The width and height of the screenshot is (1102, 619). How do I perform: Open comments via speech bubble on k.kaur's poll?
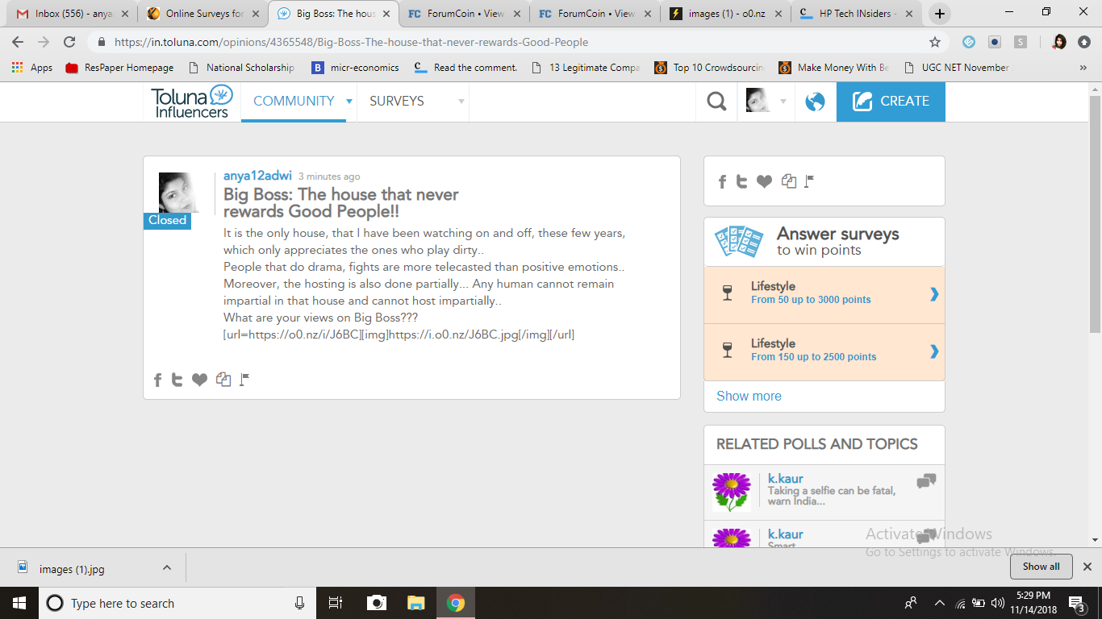pos(925,480)
